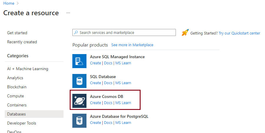Open MS Learn for Azure Database for PostgreSQL
The width and height of the screenshot is (265, 133).
[x=123, y=123]
